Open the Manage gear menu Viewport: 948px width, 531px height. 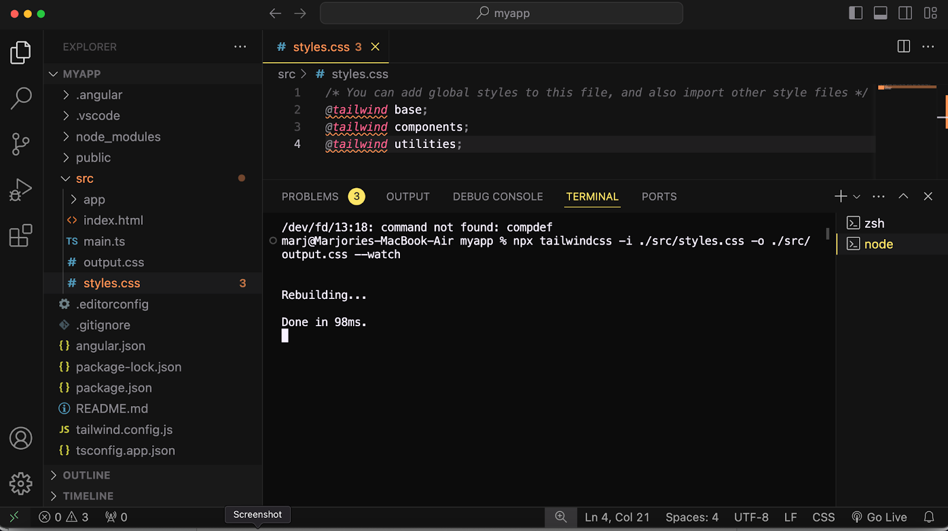(21, 484)
